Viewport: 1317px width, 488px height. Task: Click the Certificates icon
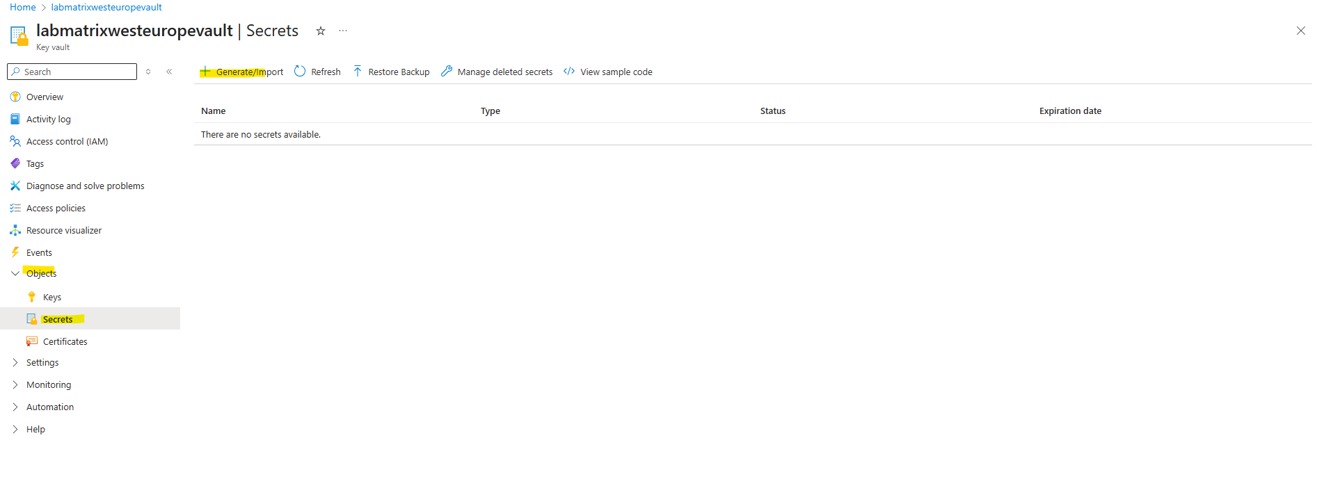coord(32,341)
